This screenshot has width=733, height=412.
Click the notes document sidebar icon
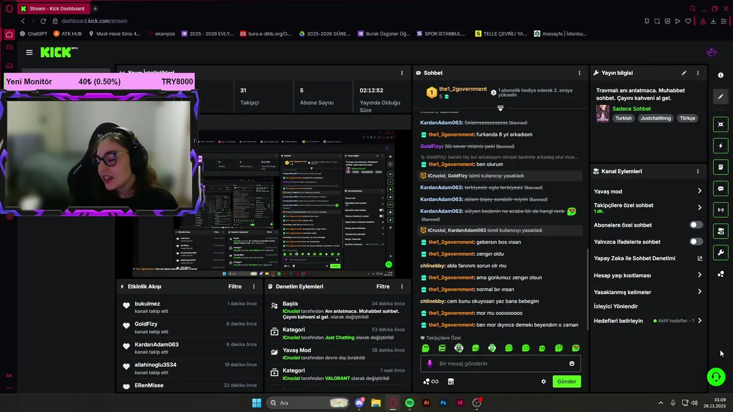coord(720,167)
